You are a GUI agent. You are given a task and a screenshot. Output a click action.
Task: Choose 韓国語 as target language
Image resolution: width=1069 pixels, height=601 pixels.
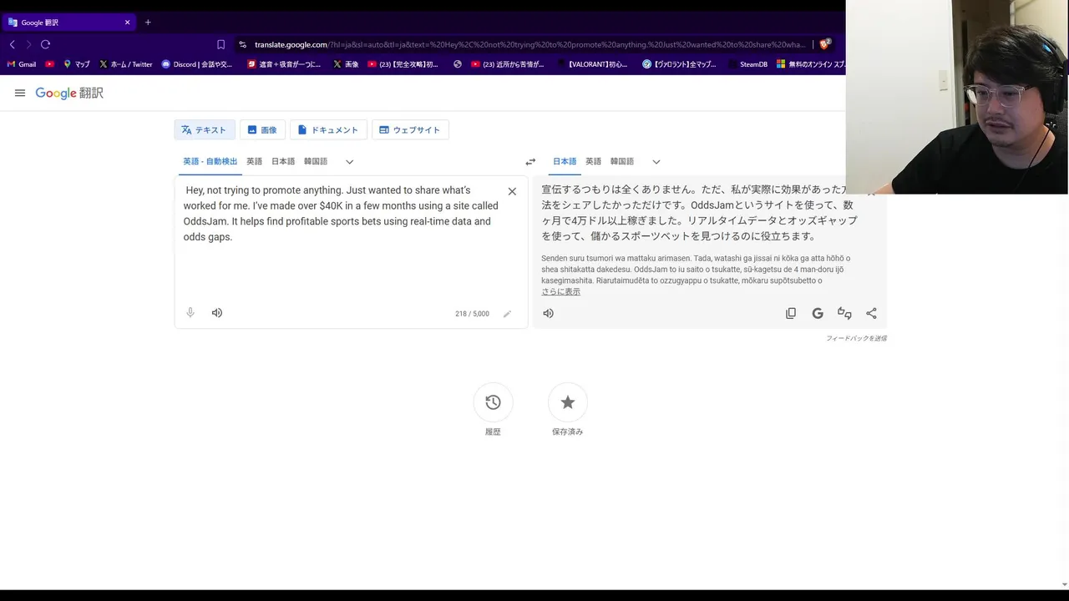622,162
